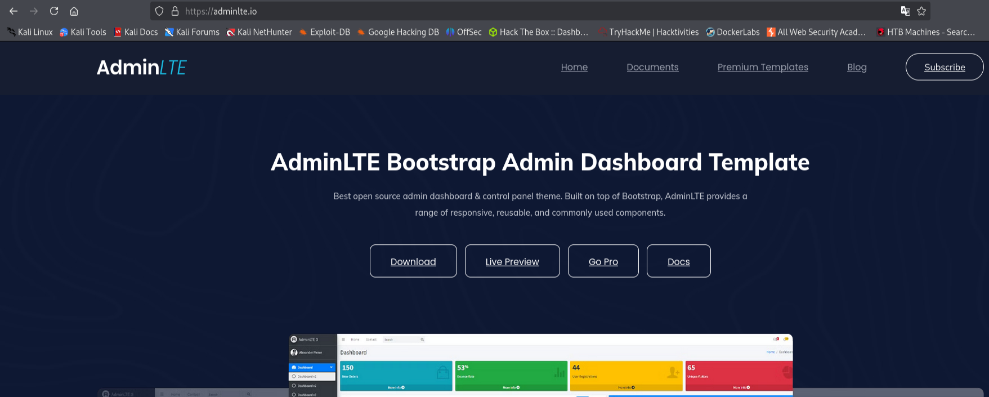The width and height of the screenshot is (989, 397).
Task: Click the Subscribe button
Action: [945, 67]
